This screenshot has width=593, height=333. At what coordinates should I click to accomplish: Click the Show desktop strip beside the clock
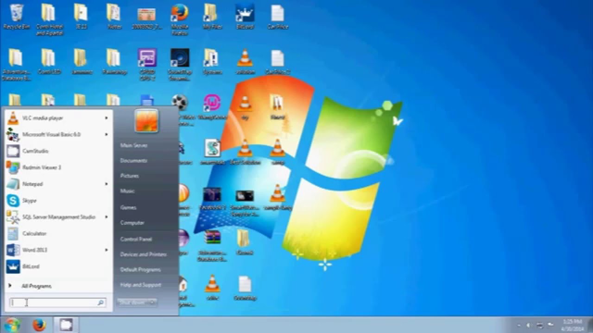pos(589,325)
